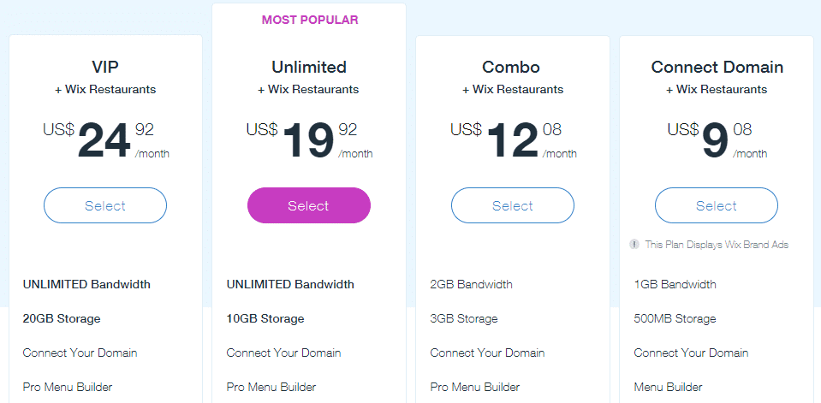
Task: Click the Connect Domain plan heading
Action: 717,67
